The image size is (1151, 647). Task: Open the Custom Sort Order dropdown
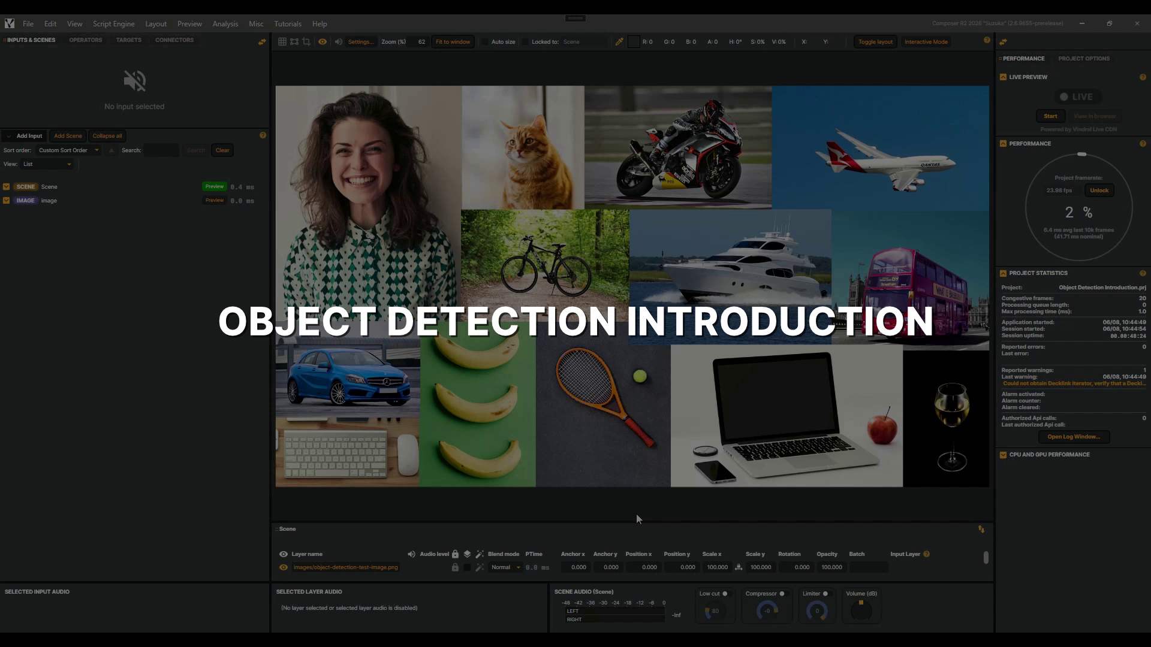click(x=68, y=150)
